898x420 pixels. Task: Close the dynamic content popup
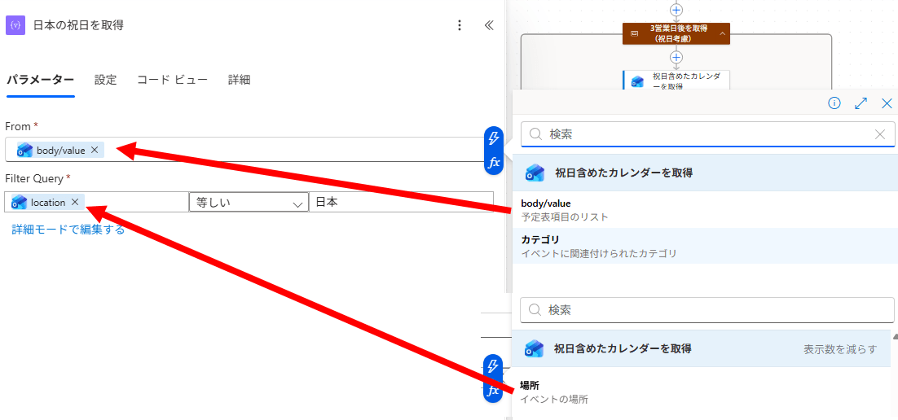[887, 103]
